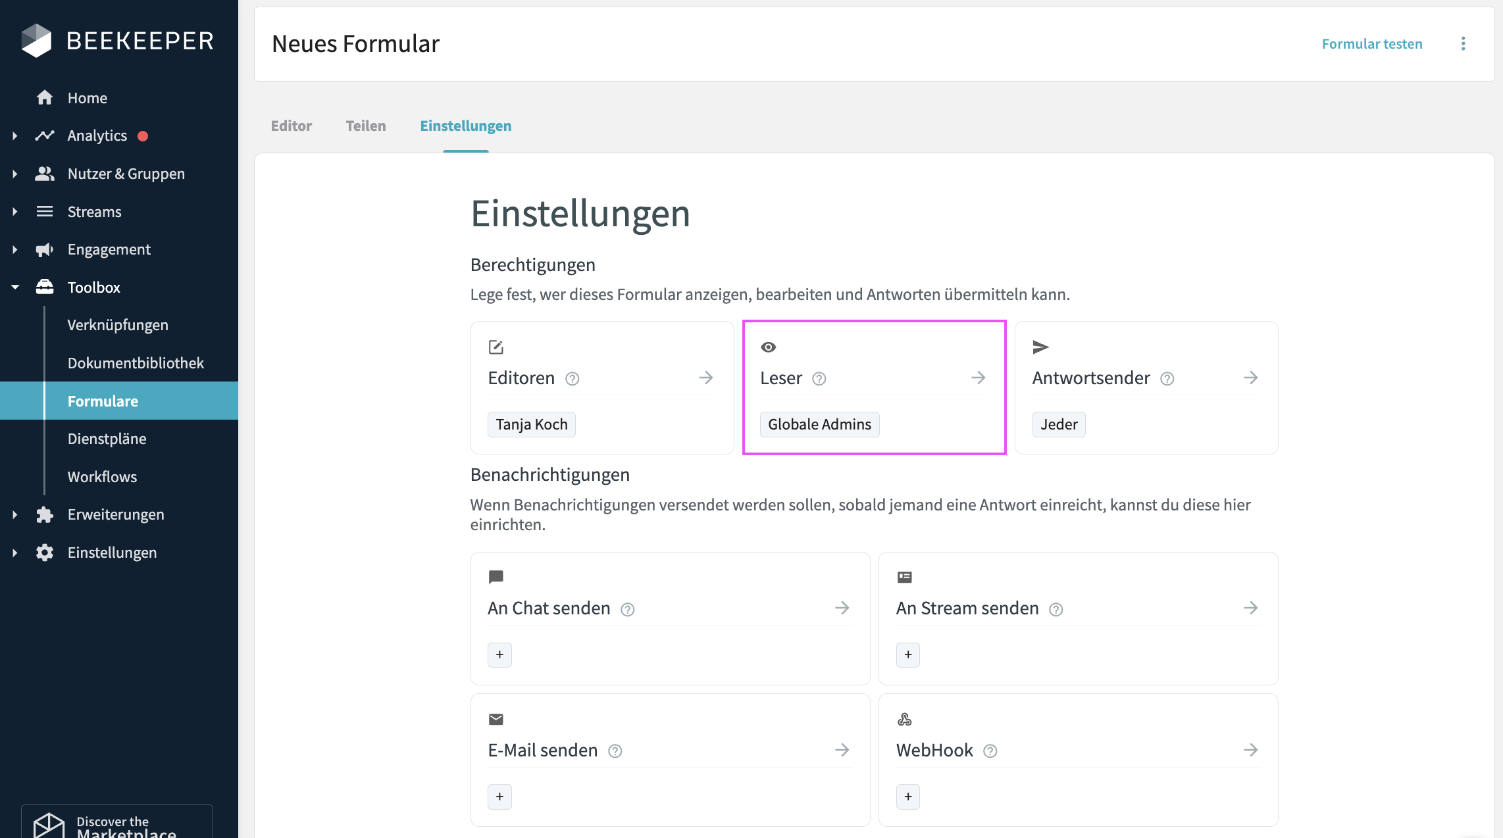Collapse the Toolbox sidebar section

coord(15,287)
